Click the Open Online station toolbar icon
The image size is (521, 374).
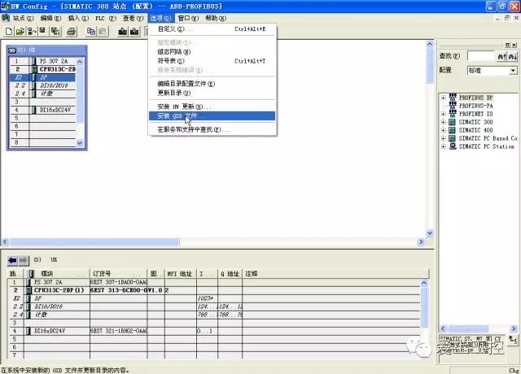click(32, 32)
